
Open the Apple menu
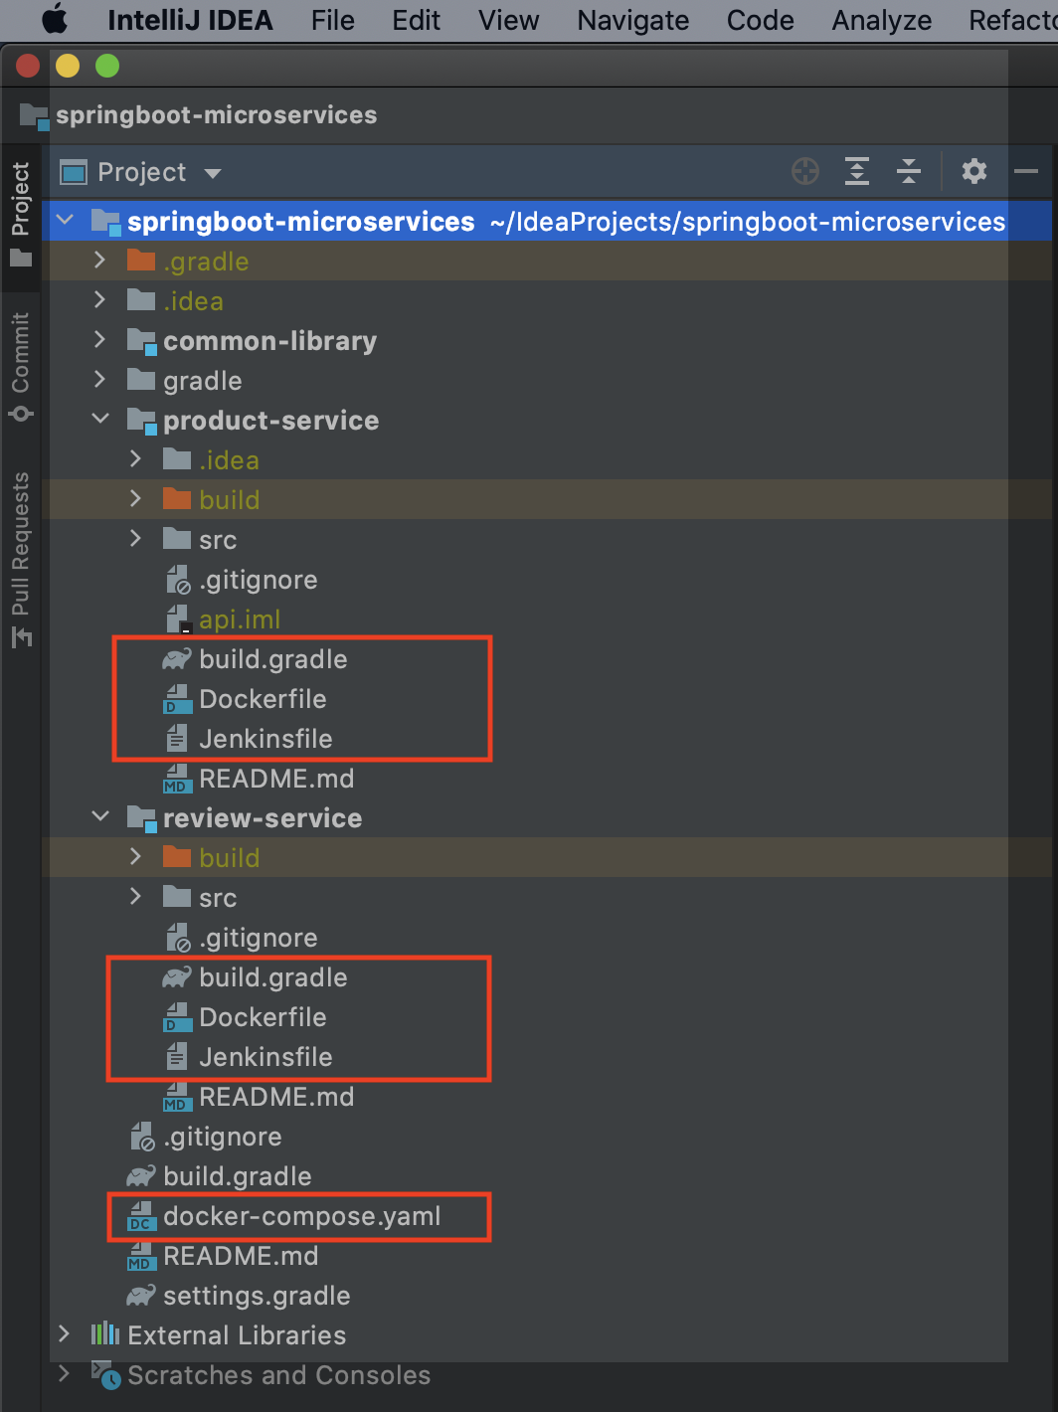55,20
